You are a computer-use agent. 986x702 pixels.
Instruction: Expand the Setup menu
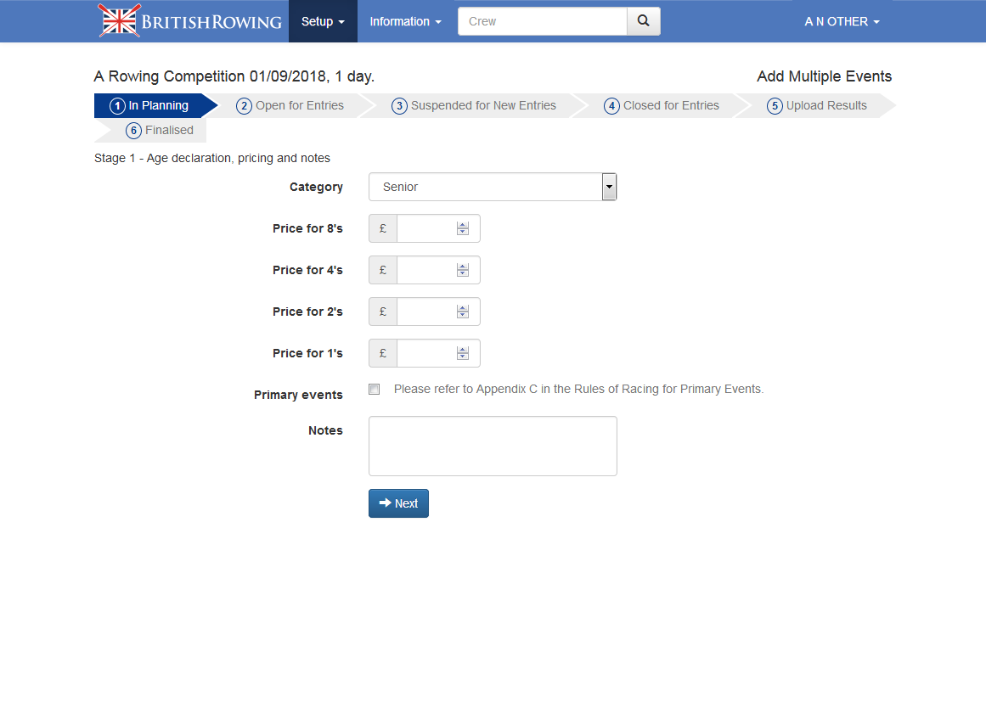coord(323,21)
